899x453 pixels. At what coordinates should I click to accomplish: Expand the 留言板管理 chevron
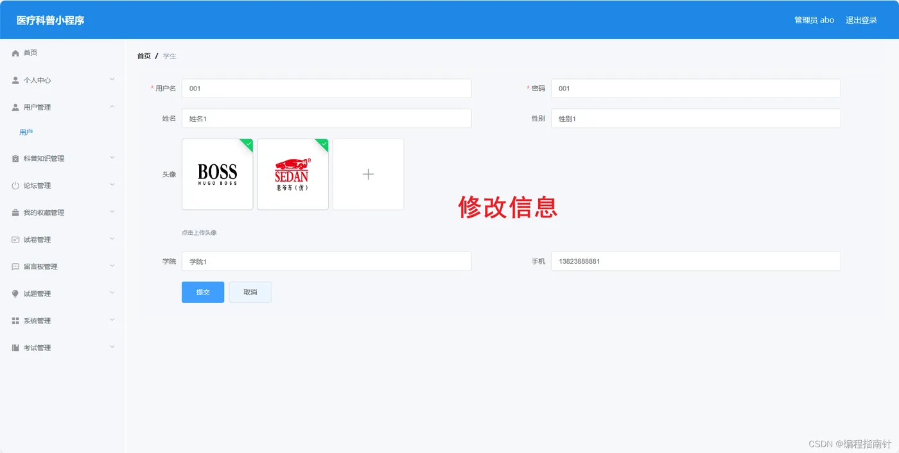(112, 266)
